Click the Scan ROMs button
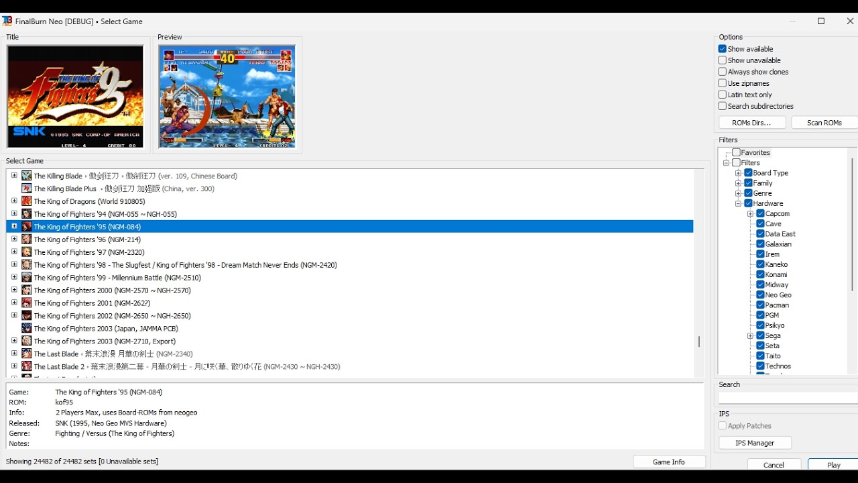Viewport: 858px width, 483px height. tap(824, 123)
